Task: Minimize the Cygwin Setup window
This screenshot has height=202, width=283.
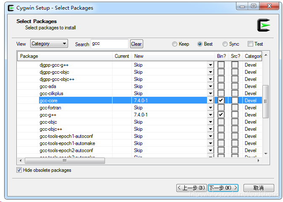Action: 242,6
